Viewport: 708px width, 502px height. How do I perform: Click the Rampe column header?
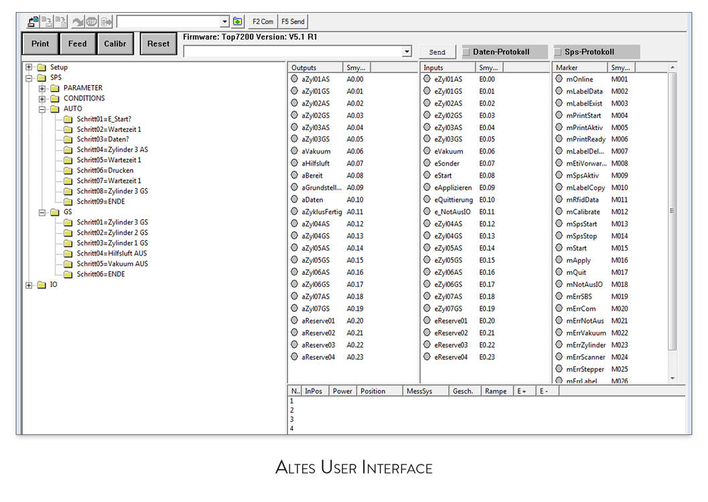(x=498, y=391)
